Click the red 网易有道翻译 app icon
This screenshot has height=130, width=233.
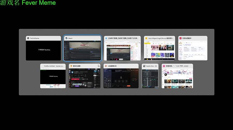coord(180,38)
